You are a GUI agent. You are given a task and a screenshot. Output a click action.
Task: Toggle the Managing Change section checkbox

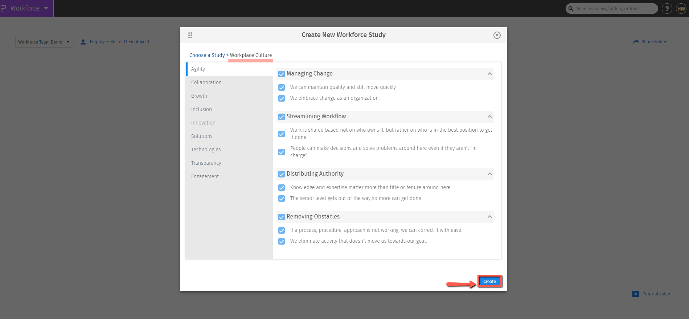pyautogui.click(x=282, y=74)
